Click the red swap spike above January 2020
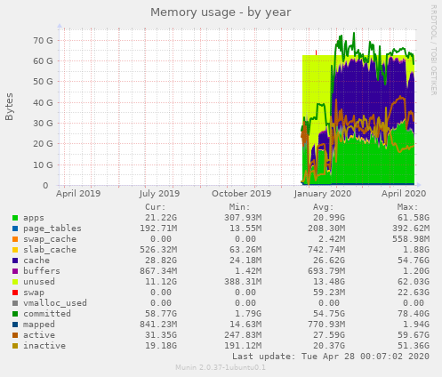The height and width of the screenshot is (377, 442). [316, 52]
